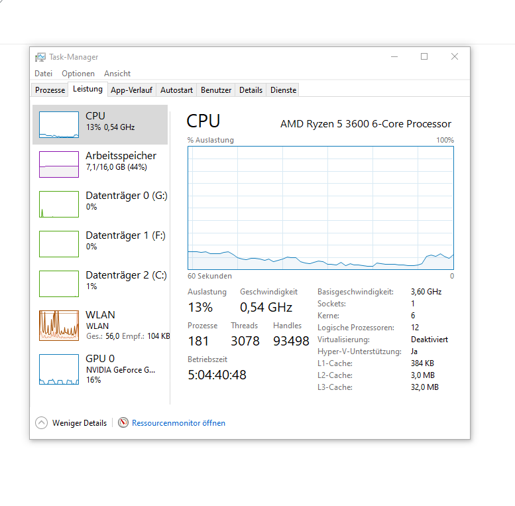
Task: Go to the Benutzer tab
Action: pyautogui.click(x=216, y=90)
